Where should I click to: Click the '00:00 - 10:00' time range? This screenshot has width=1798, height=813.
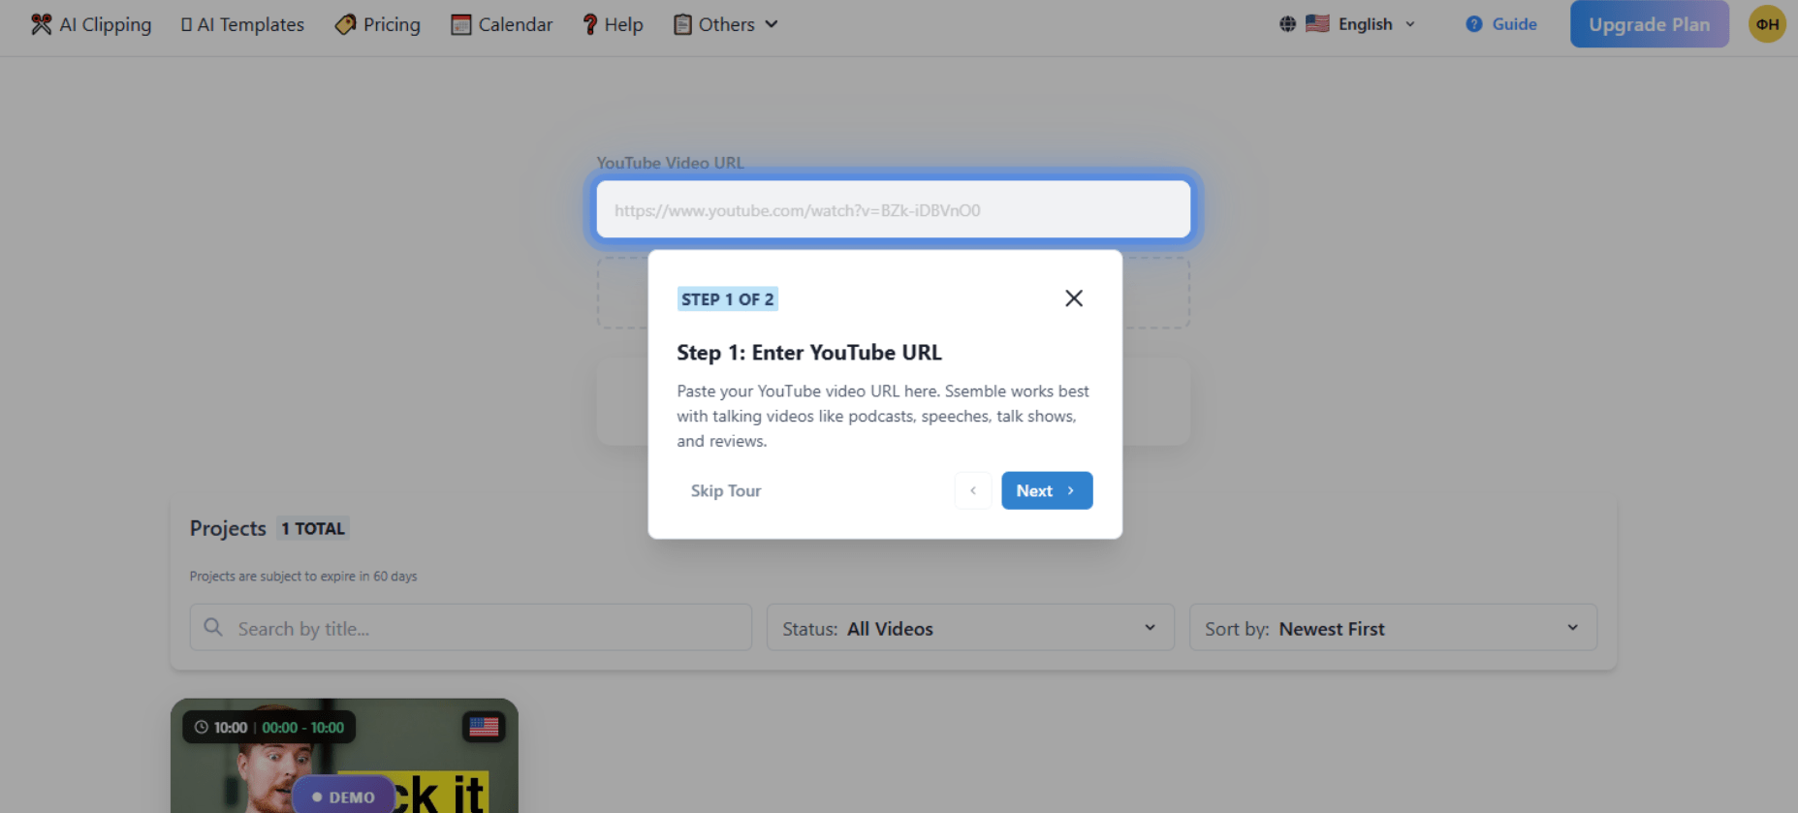click(x=302, y=728)
